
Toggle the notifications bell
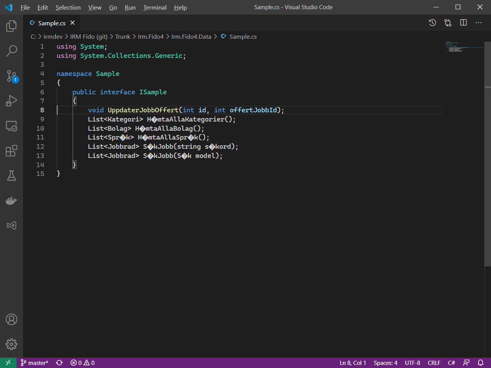[x=481, y=362]
